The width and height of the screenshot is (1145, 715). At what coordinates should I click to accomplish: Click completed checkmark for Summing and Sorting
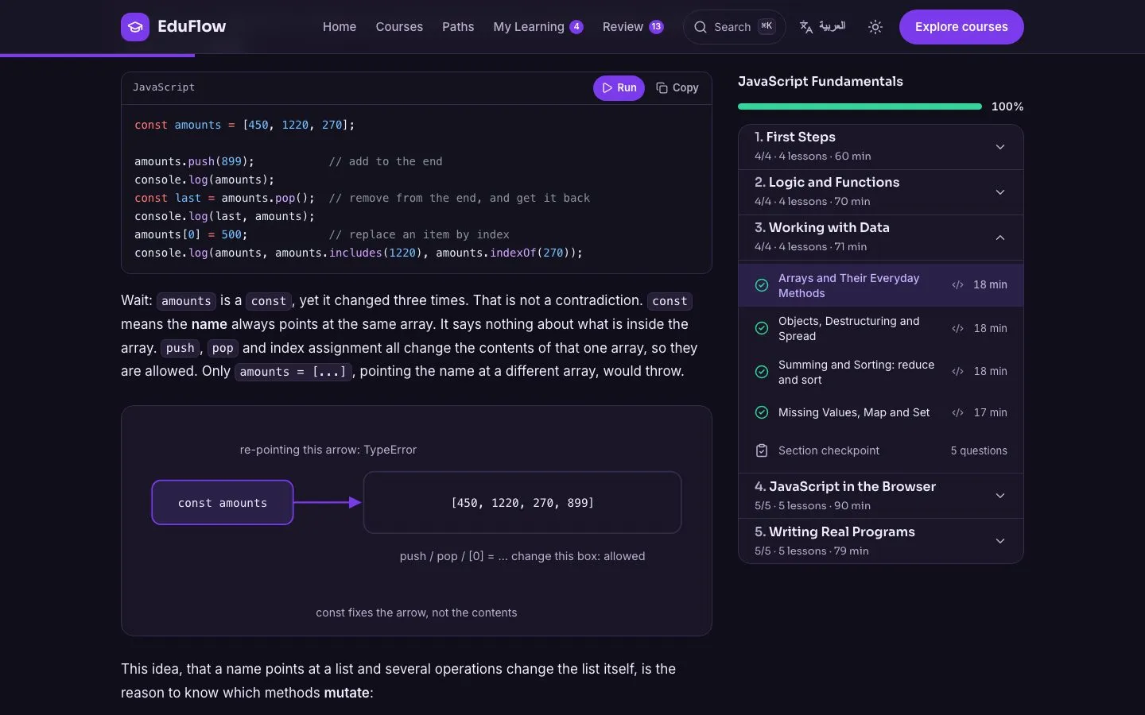coord(762,372)
